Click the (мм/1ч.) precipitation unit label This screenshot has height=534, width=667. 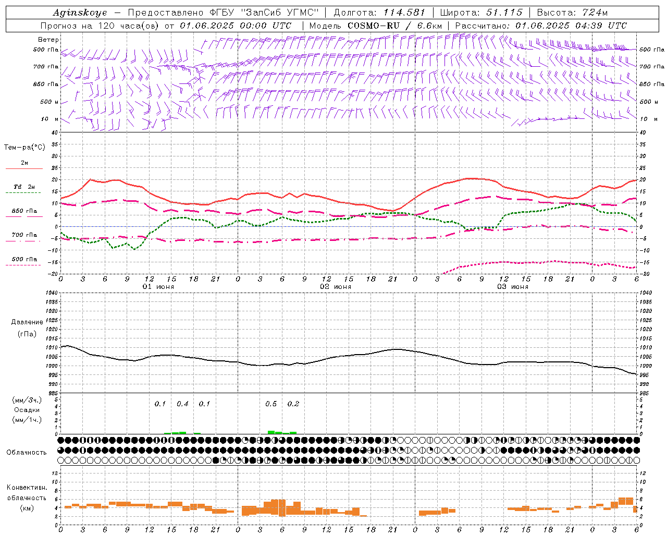point(27,420)
